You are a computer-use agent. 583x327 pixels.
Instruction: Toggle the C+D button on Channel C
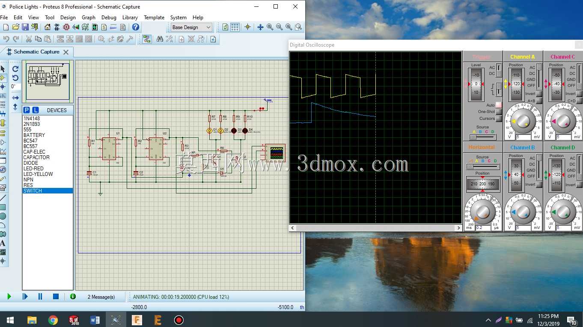tap(579, 101)
